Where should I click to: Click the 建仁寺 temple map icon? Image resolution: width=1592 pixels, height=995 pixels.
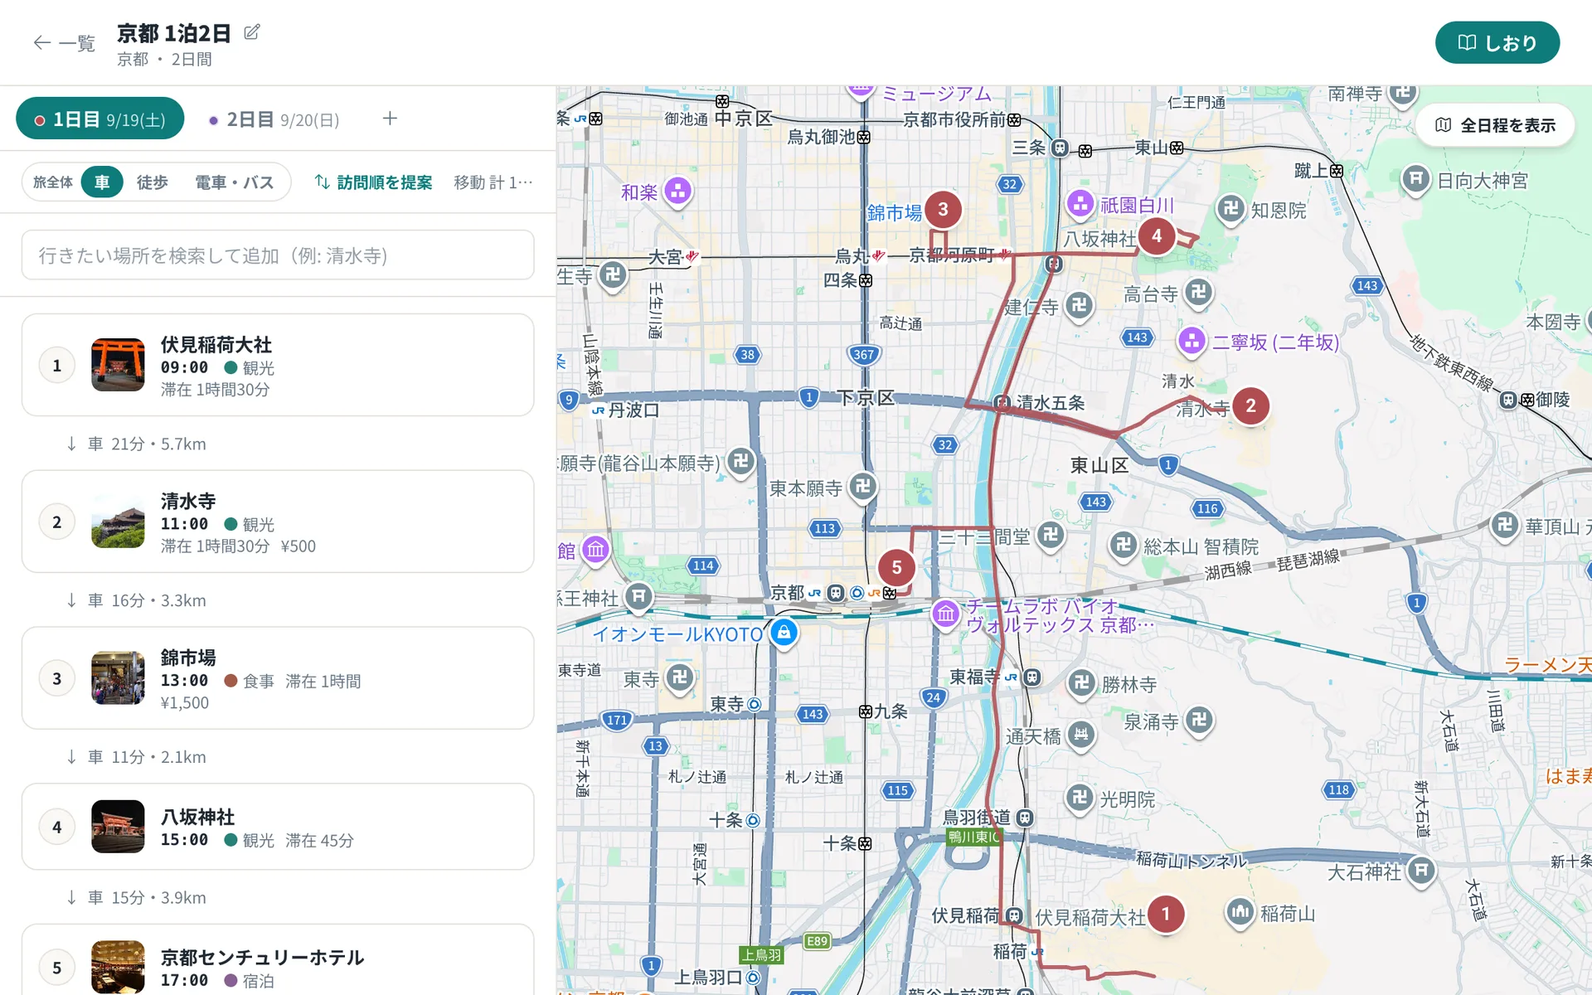click(x=1079, y=305)
